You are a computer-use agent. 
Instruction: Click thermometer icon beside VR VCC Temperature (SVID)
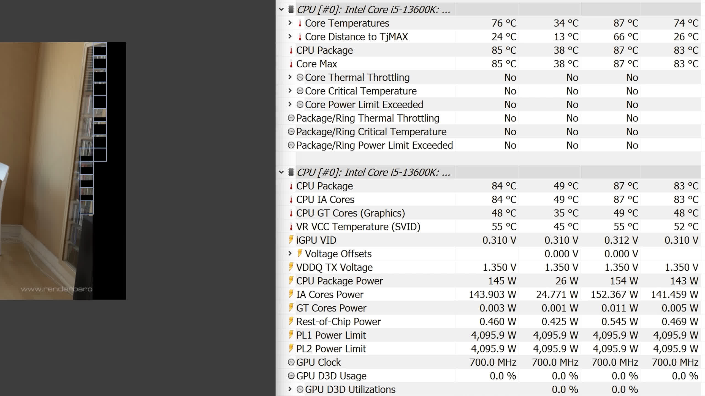tap(291, 227)
